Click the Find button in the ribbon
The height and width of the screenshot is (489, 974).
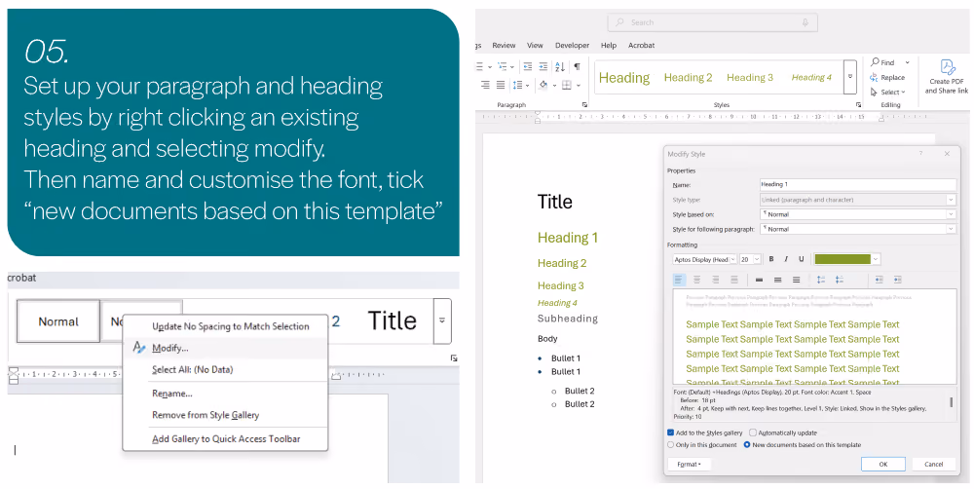(882, 62)
